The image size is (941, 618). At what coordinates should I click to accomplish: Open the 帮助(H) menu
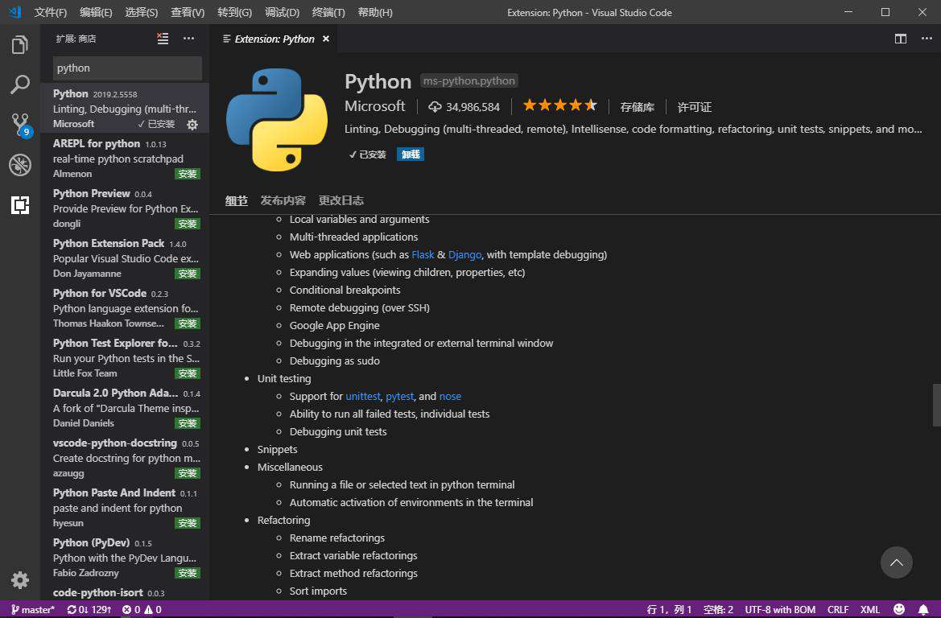(375, 12)
